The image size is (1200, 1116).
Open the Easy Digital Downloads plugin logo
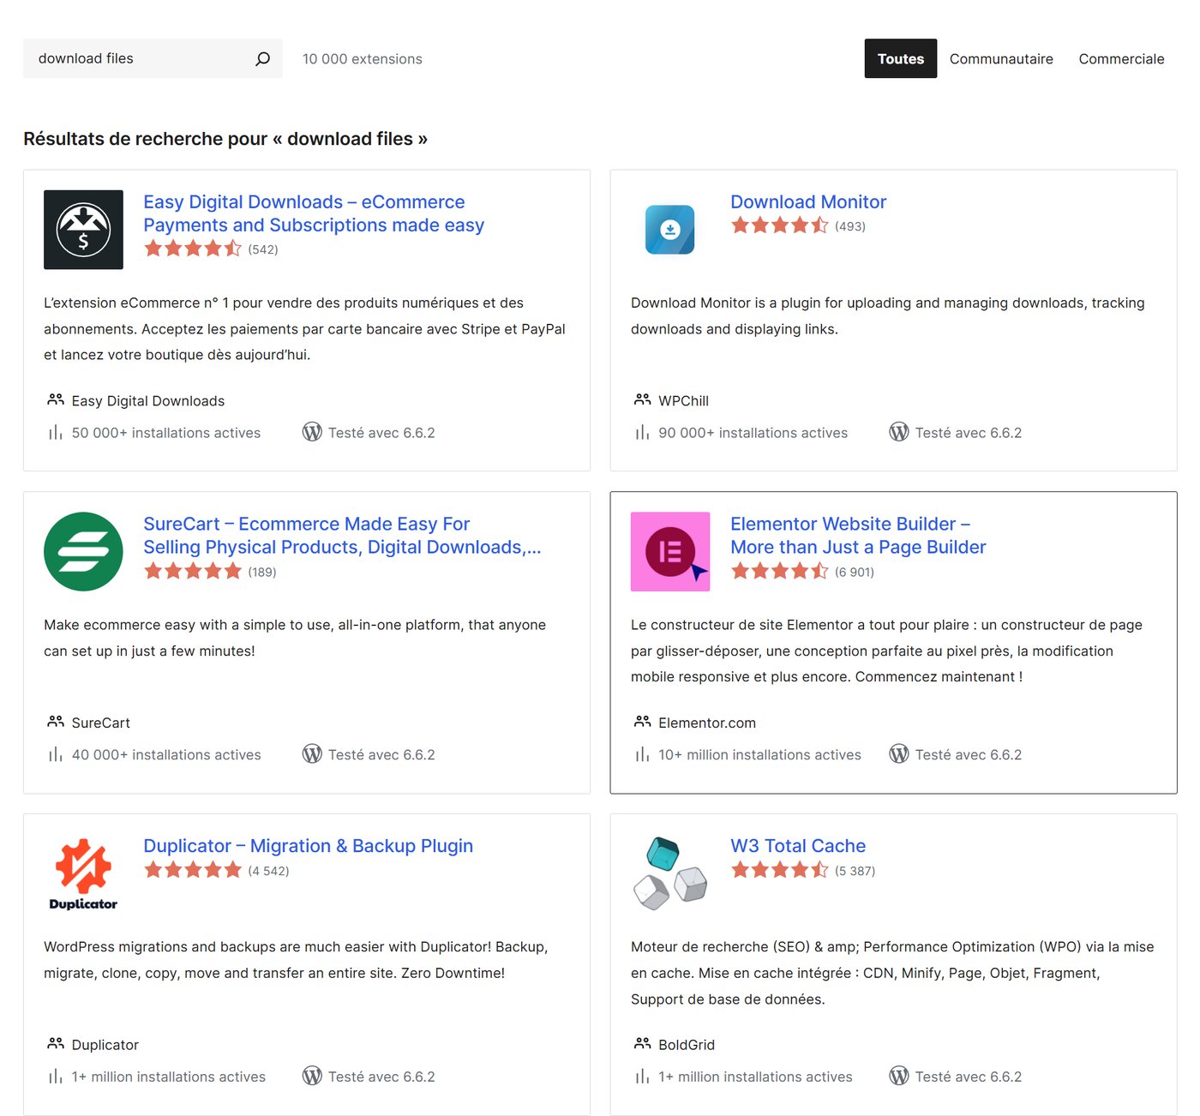point(83,230)
